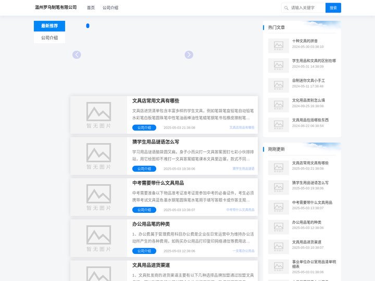Viewport: 375px width, 281px height.
Task: Go to previous carousel slide arrow
Action: click(x=77, y=55)
